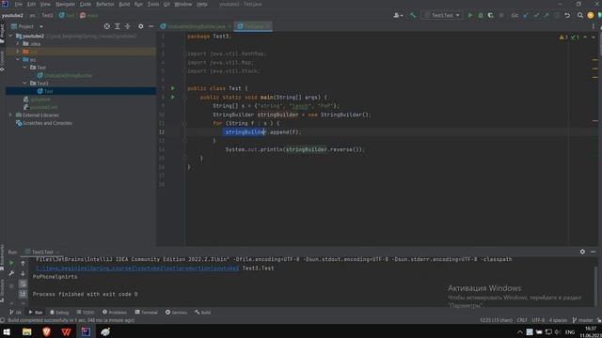Click Down the stack trace arrow in Run panel
Image resolution: width=602 pixels, height=338 pixels.
tap(23, 273)
